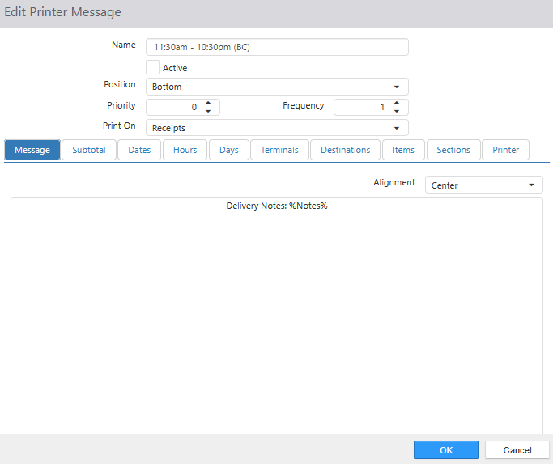Screen dimensions: 553x464
Task: Edit the Name input field
Action: (x=277, y=47)
